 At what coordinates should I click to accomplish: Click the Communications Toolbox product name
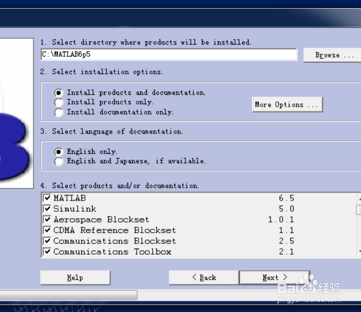pyautogui.click(x=112, y=251)
